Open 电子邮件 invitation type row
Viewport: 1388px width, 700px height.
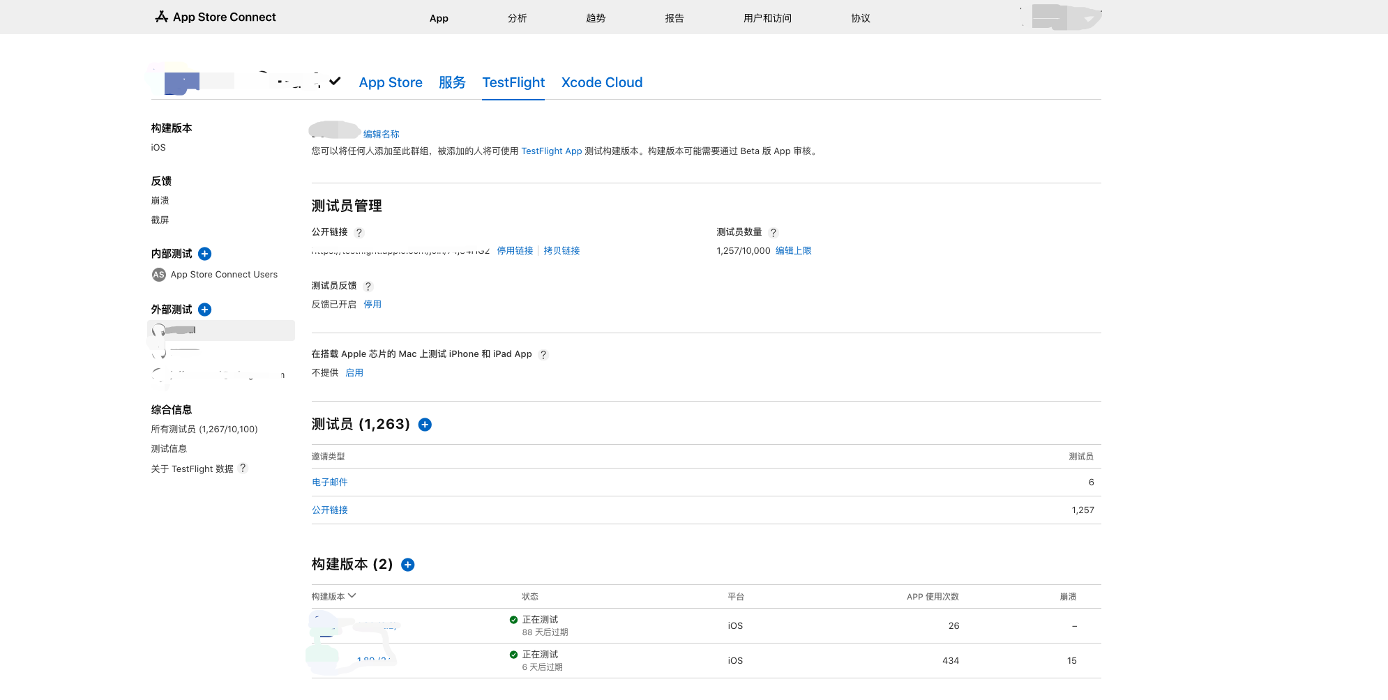(x=329, y=482)
